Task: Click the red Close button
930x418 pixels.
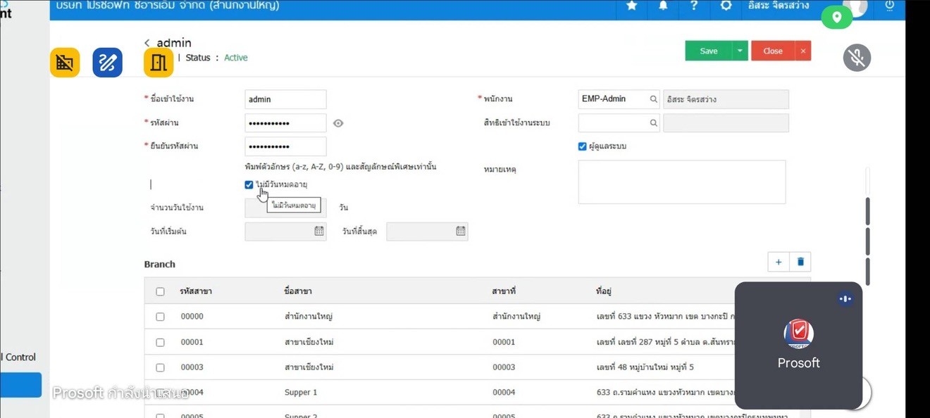Action: [x=772, y=51]
